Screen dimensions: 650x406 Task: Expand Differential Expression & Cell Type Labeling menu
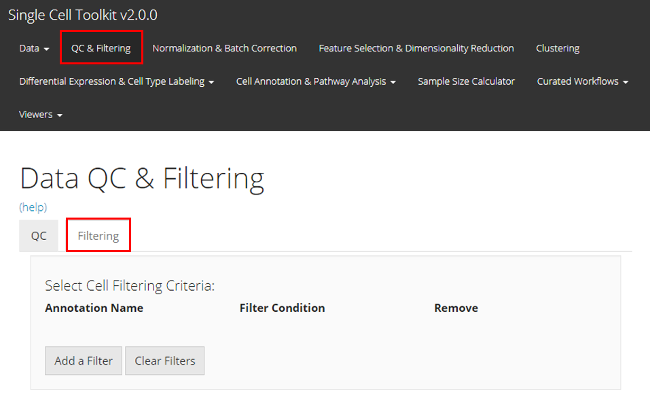point(116,81)
